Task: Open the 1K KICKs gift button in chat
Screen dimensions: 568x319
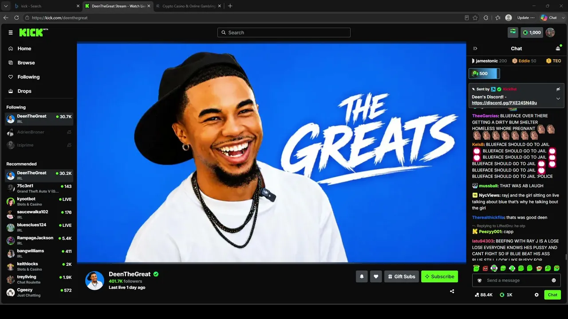Action: click(x=506, y=295)
